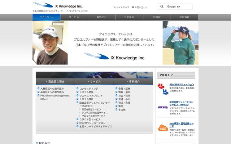Open the サイトマップ link
Viewport: 231px width, 144px height.
[x=123, y=7]
